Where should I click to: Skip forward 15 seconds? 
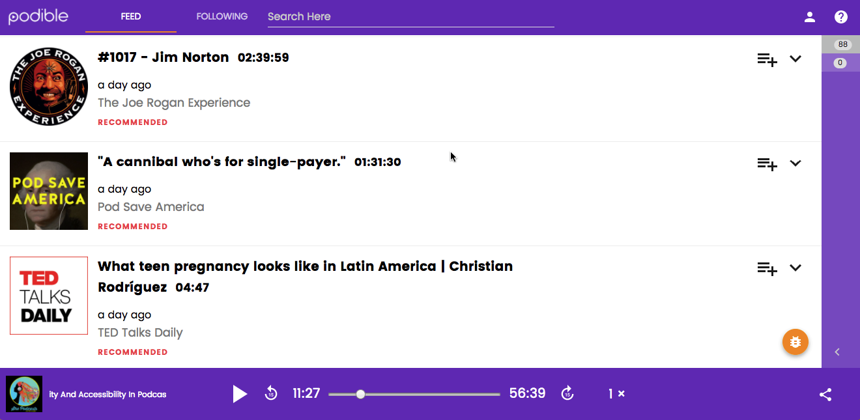[567, 393]
